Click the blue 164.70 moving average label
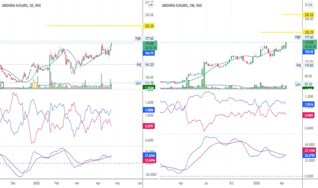The width and height of the screenshot is (318, 188). tap(149, 53)
